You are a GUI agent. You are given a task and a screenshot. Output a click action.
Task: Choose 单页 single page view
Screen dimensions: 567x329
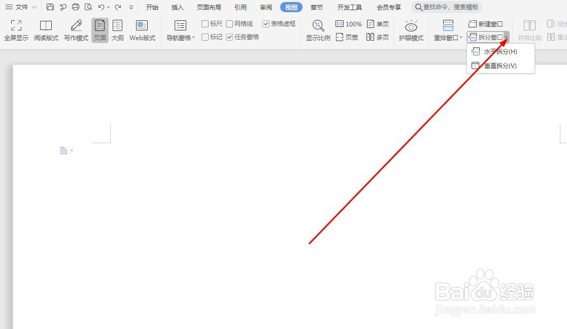click(378, 24)
